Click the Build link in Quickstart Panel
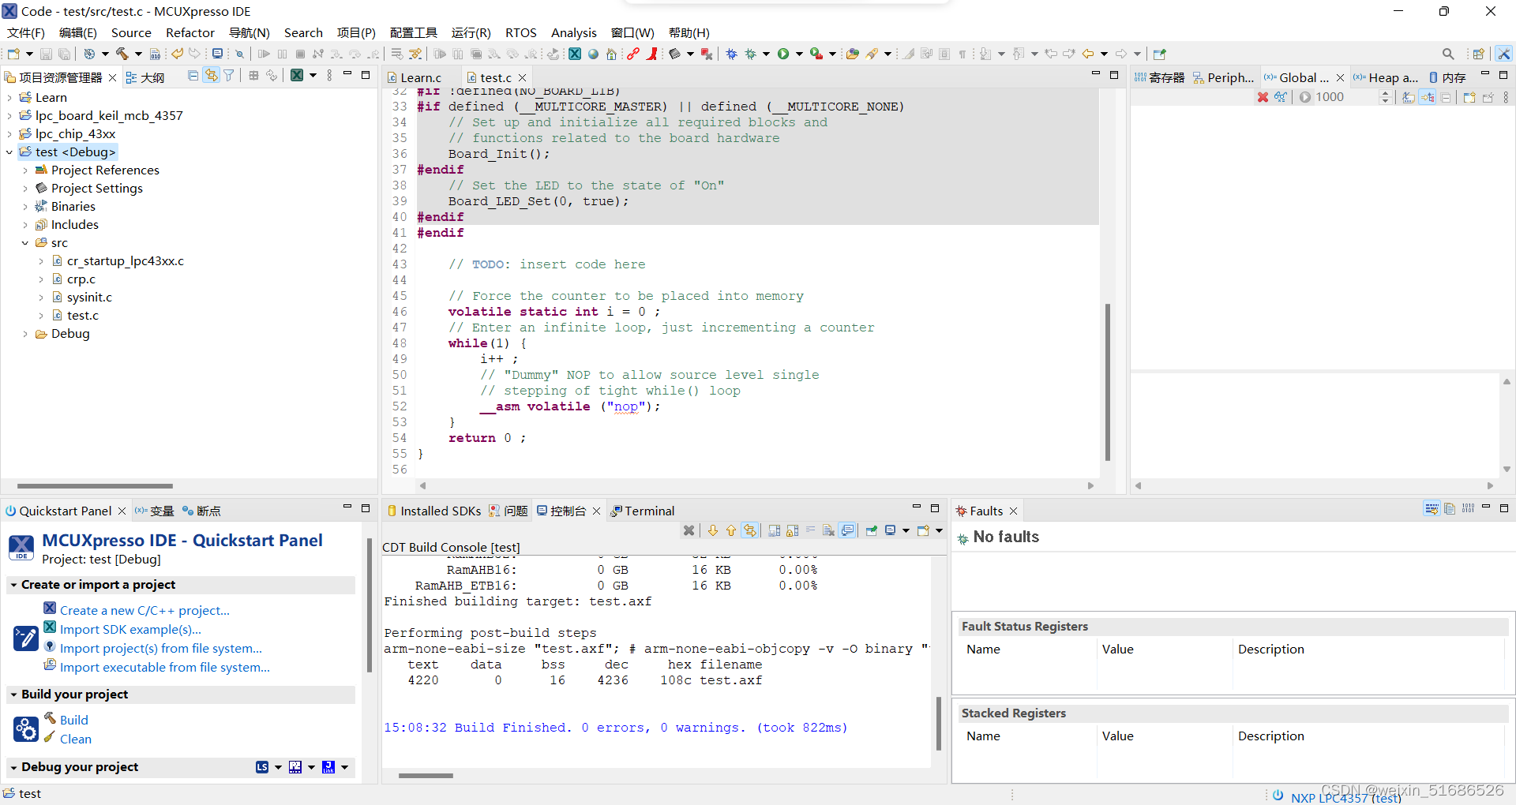The width and height of the screenshot is (1516, 805). pyautogui.click(x=74, y=721)
